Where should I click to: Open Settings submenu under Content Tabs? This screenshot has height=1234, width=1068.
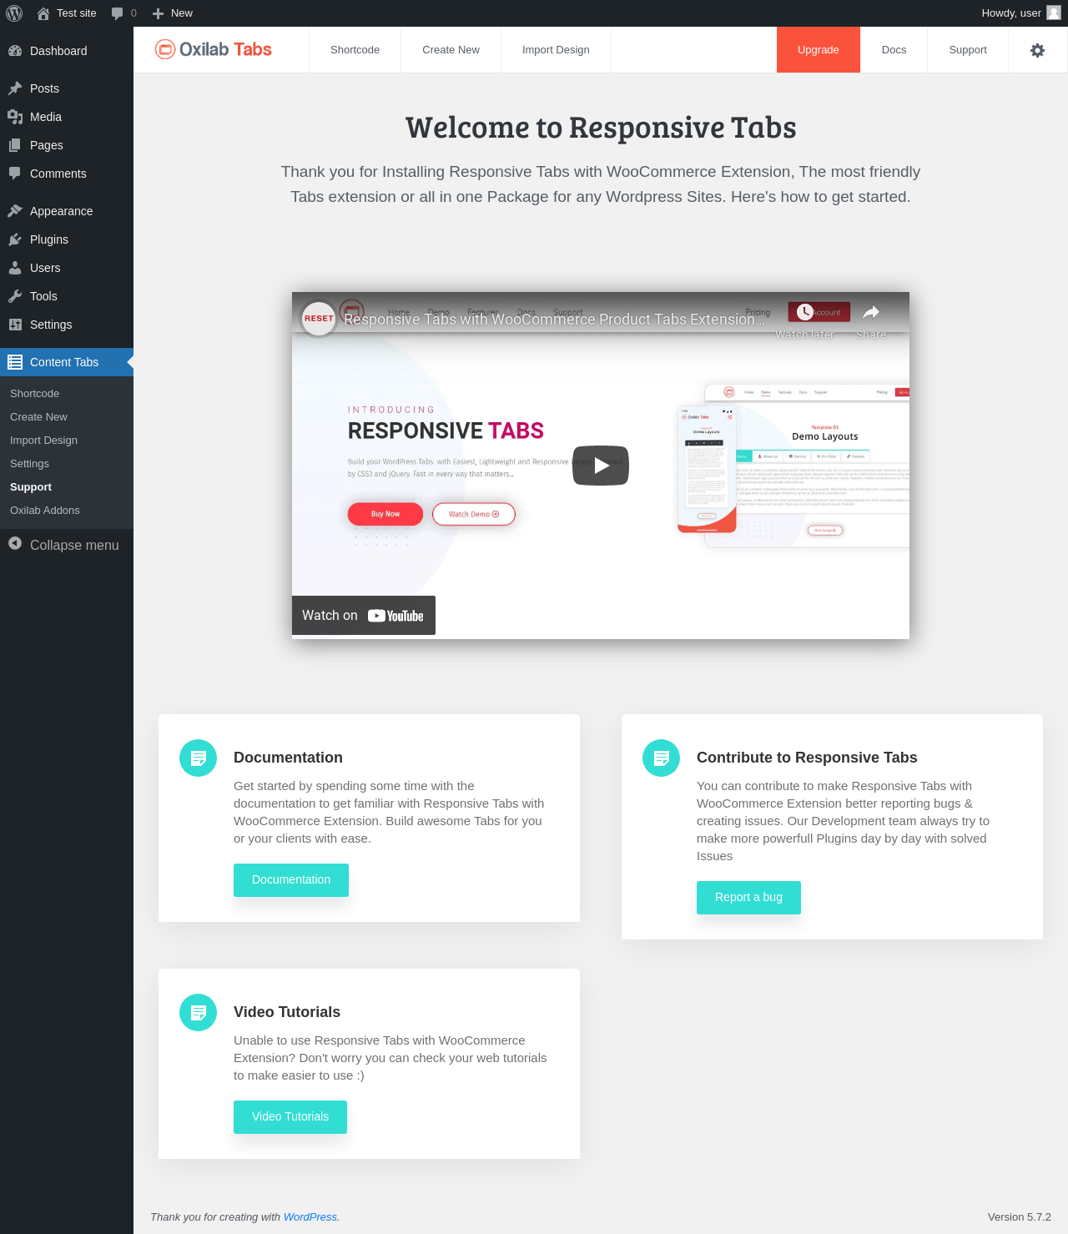tap(67, 464)
